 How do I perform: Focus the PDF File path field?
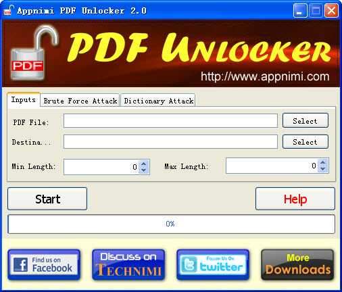coord(170,121)
